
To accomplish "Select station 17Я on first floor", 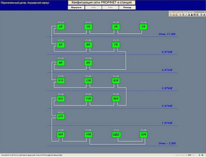I will [x=61, y=117].
